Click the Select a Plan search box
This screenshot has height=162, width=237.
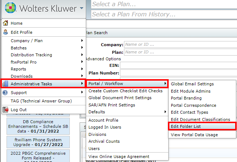[x=164, y=4]
